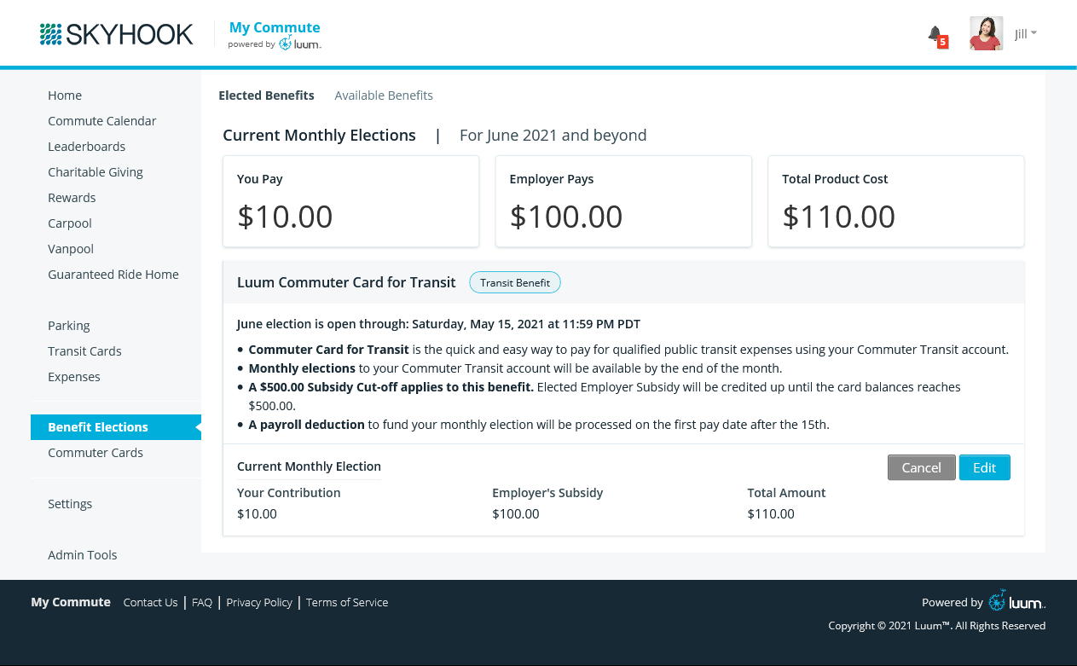Click the payroll deduction bullet text
Image resolution: width=1077 pixels, height=666 pixels.
pyautogui.click(x=538, y=425)
